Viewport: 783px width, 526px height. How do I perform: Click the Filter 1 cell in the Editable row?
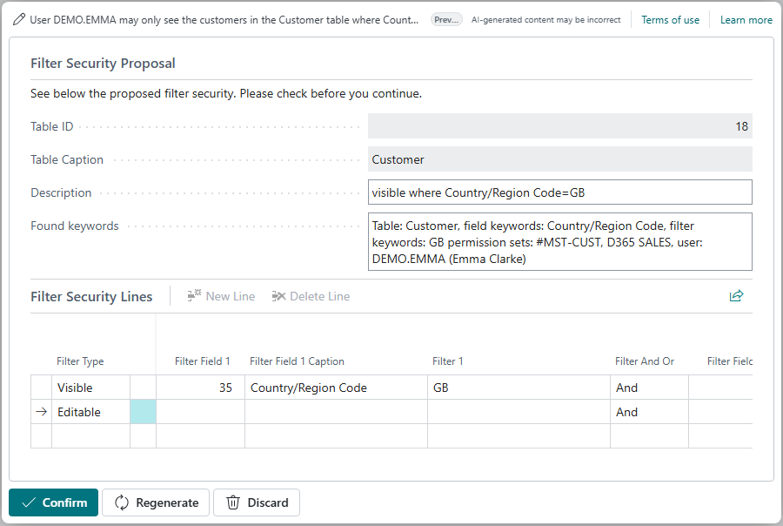519,412
